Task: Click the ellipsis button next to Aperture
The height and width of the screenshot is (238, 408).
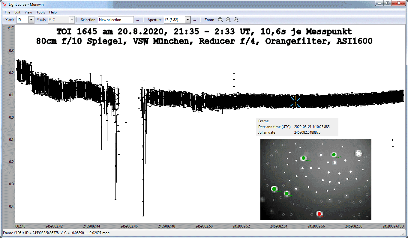Action: coord(194,20)
